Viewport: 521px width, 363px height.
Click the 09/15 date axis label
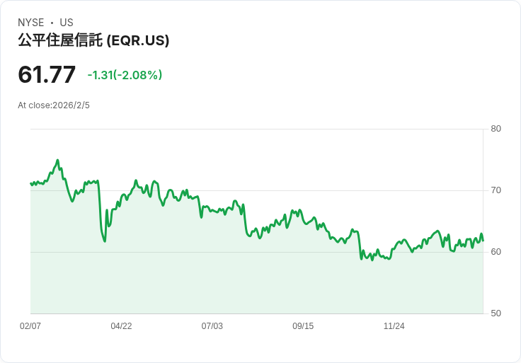pyautogui.click(x=302, y=326)
